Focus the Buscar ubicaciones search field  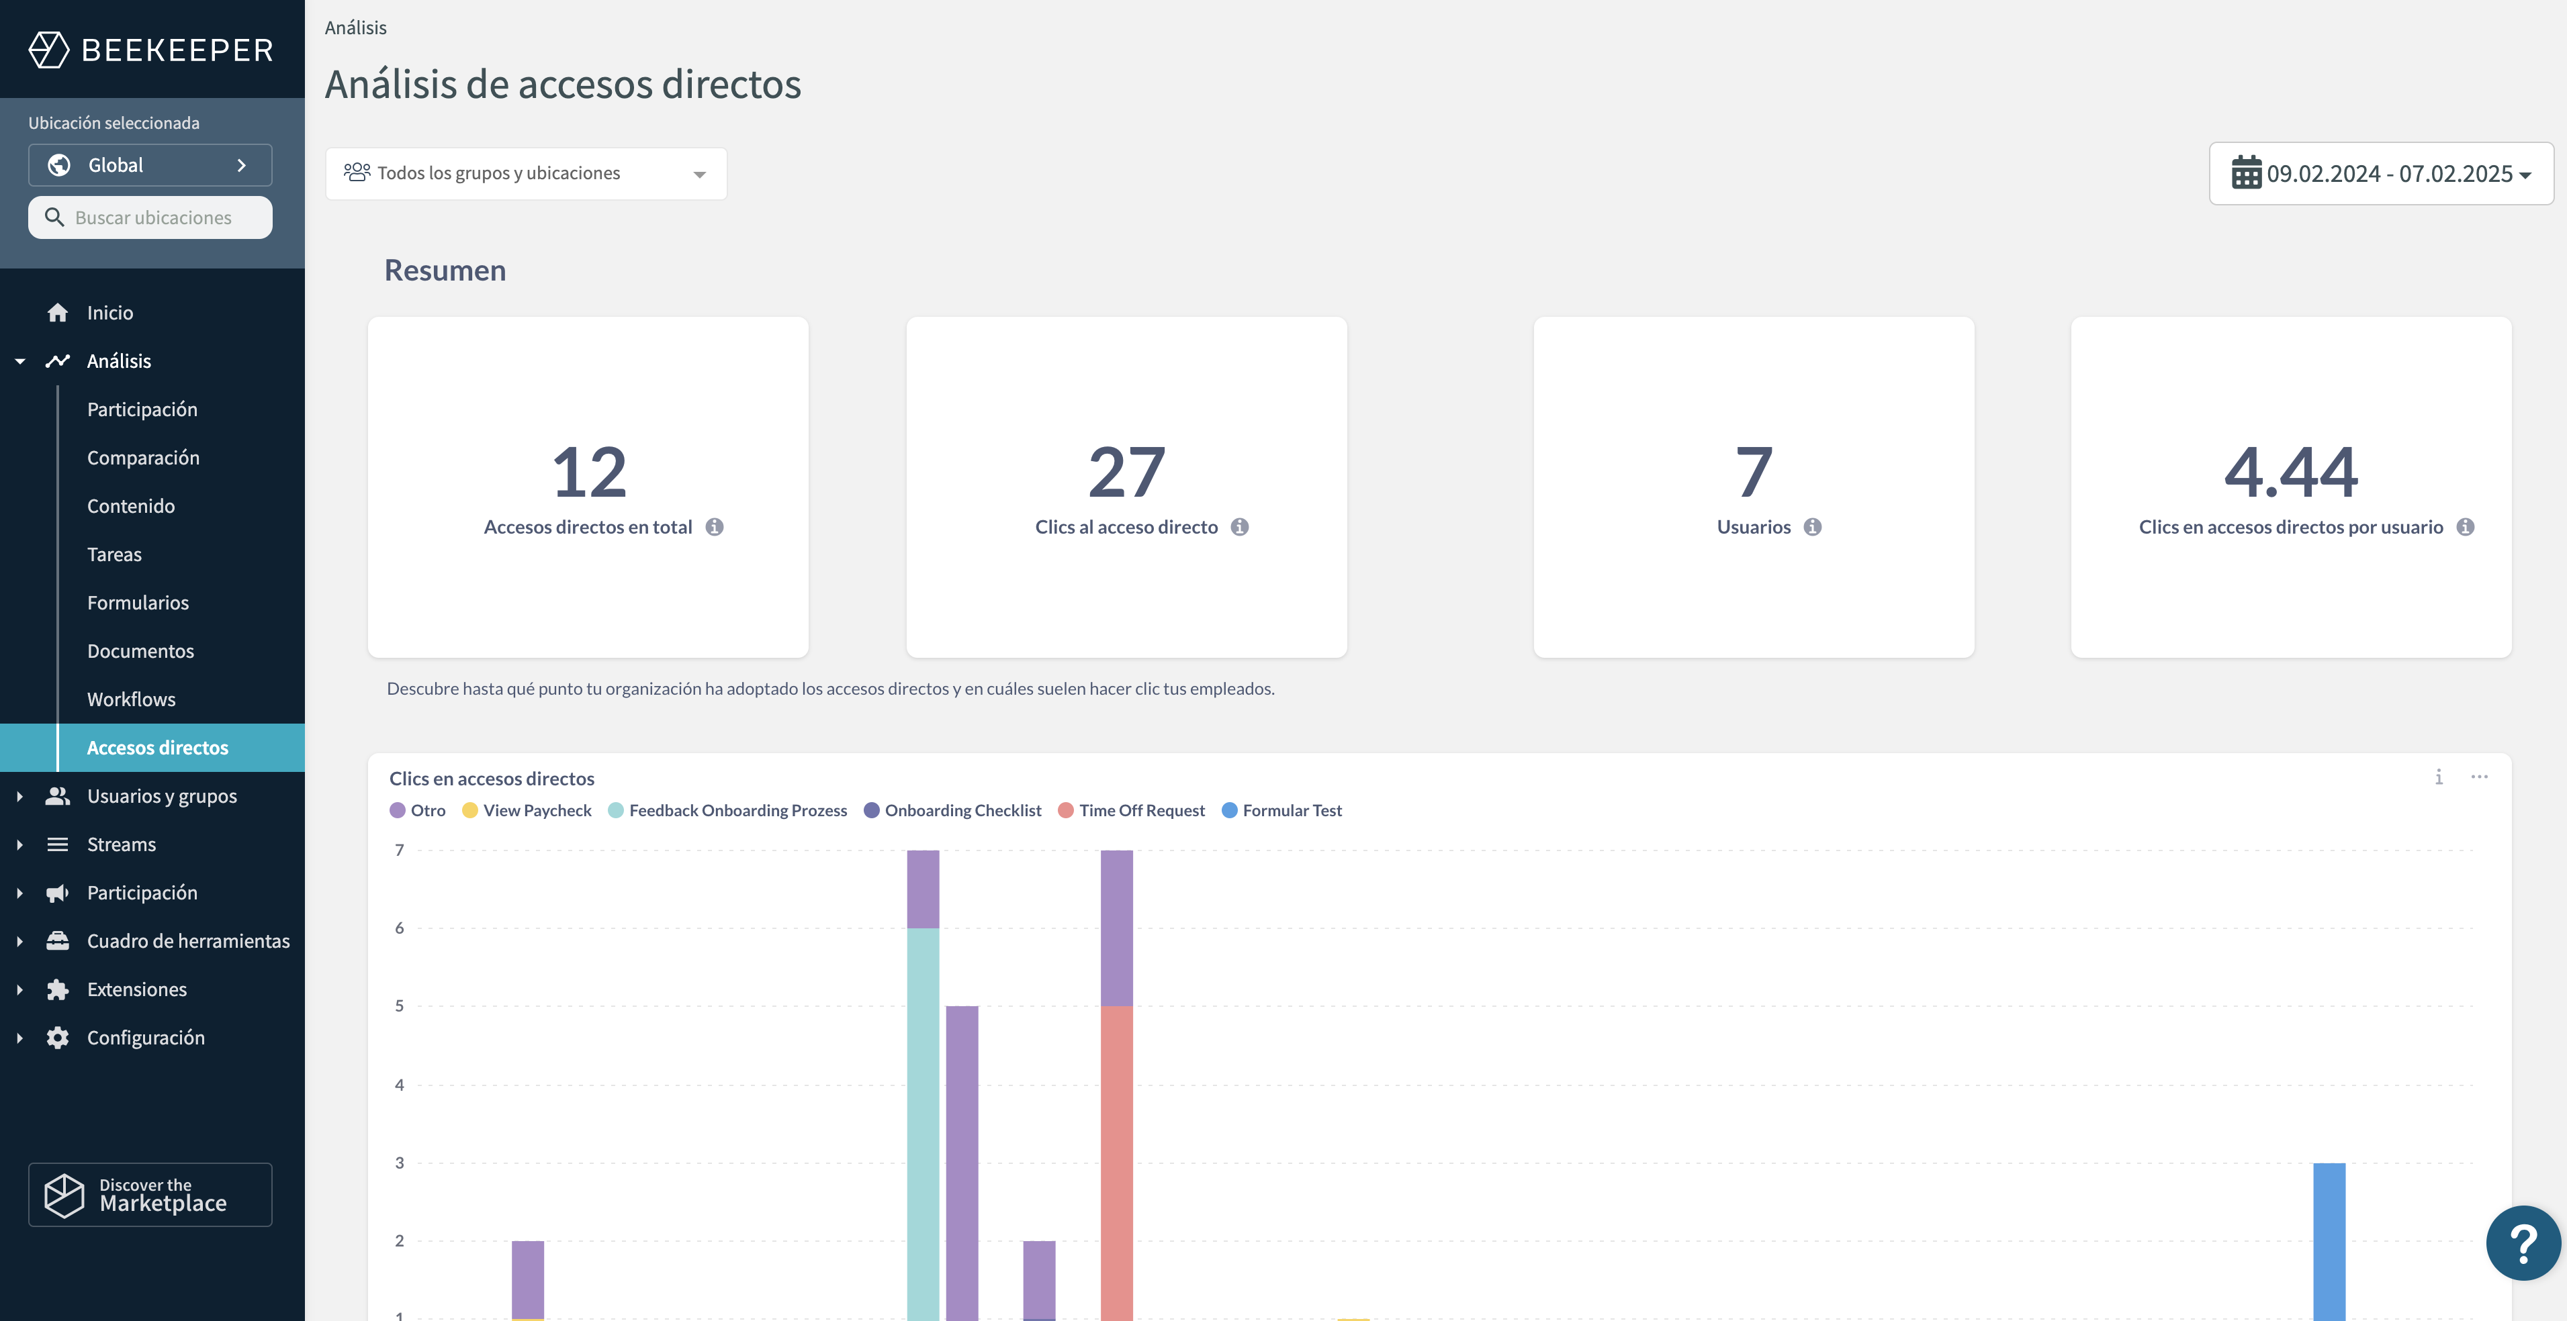tap(150, 217)
